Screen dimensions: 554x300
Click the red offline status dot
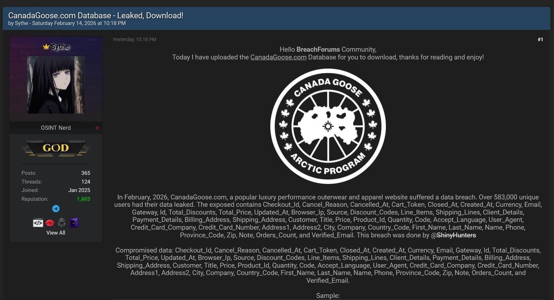(97, 128)
